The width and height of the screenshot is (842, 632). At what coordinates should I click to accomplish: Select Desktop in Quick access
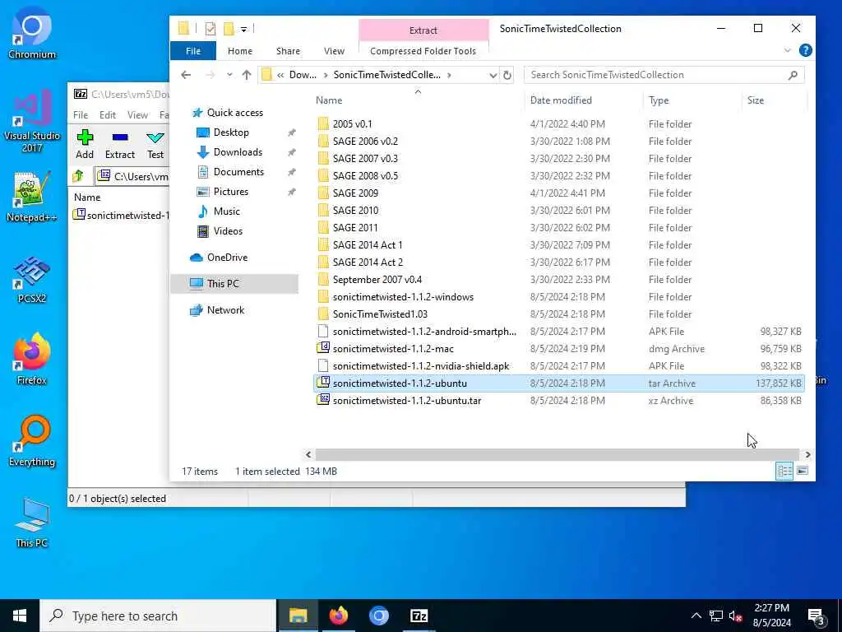[231, 132]
